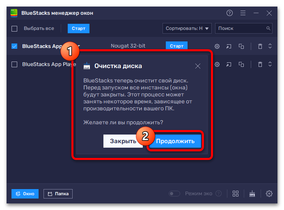Viewport: 284px width, 210px height.
Task: Open settings gear for second instance row
Action: (217, 64)
